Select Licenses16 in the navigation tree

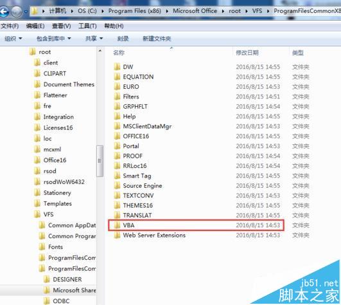click(x=58, y=127)
